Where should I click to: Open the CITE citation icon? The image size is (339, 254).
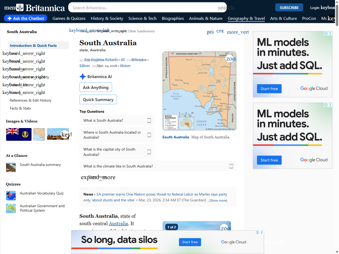(220, 31)
